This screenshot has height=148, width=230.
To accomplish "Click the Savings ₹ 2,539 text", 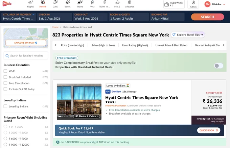I will pyautogui.click(x=214, y=93).
